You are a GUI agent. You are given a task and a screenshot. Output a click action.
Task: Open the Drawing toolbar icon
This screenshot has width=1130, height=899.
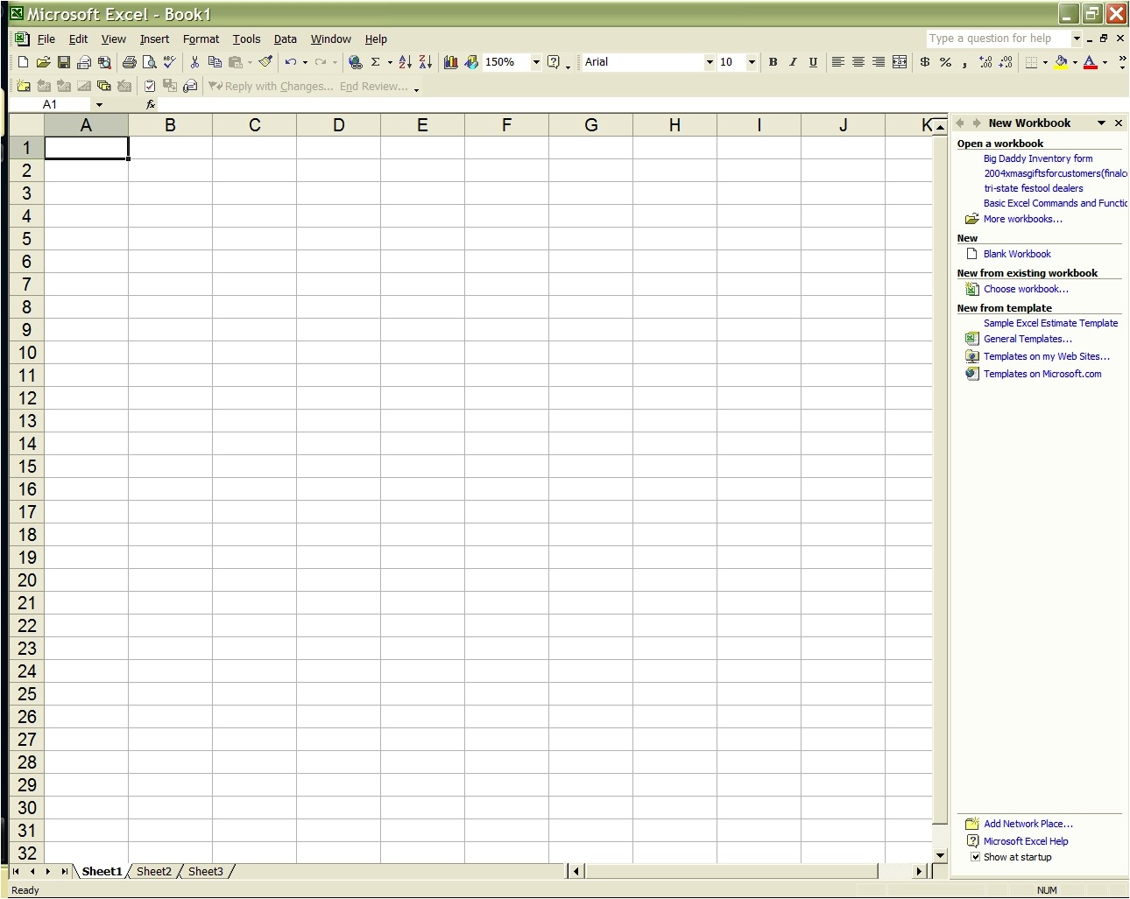click(x=471, y=62)
